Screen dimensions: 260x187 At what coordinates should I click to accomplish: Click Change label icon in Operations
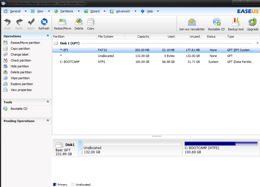click(x=5, y=54)
